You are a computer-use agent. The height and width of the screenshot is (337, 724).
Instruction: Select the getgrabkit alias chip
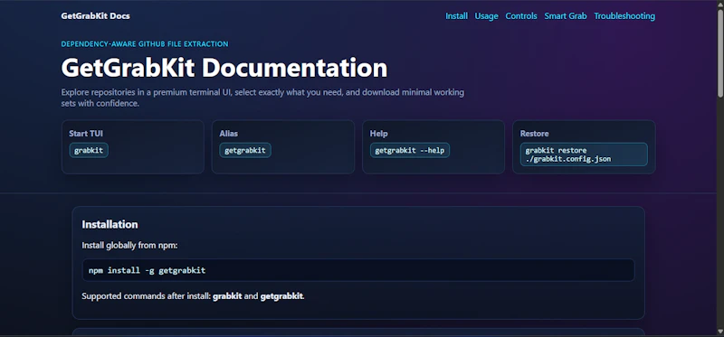(x=245, y=150)
